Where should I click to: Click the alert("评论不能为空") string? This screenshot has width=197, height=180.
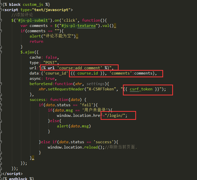tap(58, 36)
